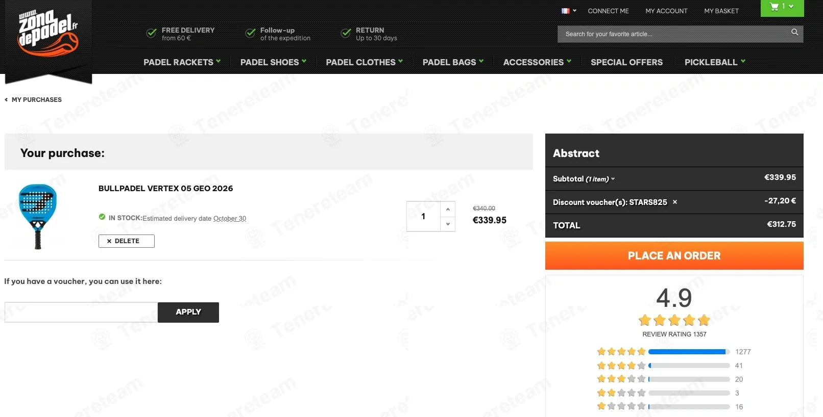Click the October 30 delivery date
Screen dimensions: 823x417
[x=230, y=219]
